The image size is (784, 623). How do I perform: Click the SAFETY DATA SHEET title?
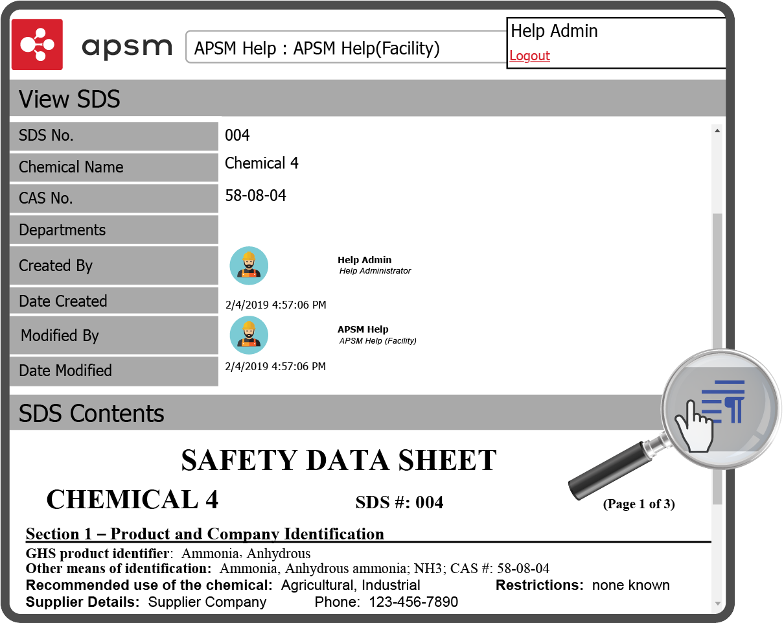[339, 460]
